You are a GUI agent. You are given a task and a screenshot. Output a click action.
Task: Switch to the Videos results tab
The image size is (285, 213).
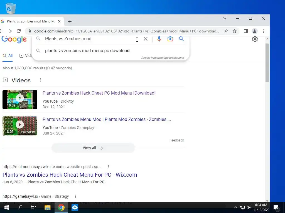tap(26, 55)
